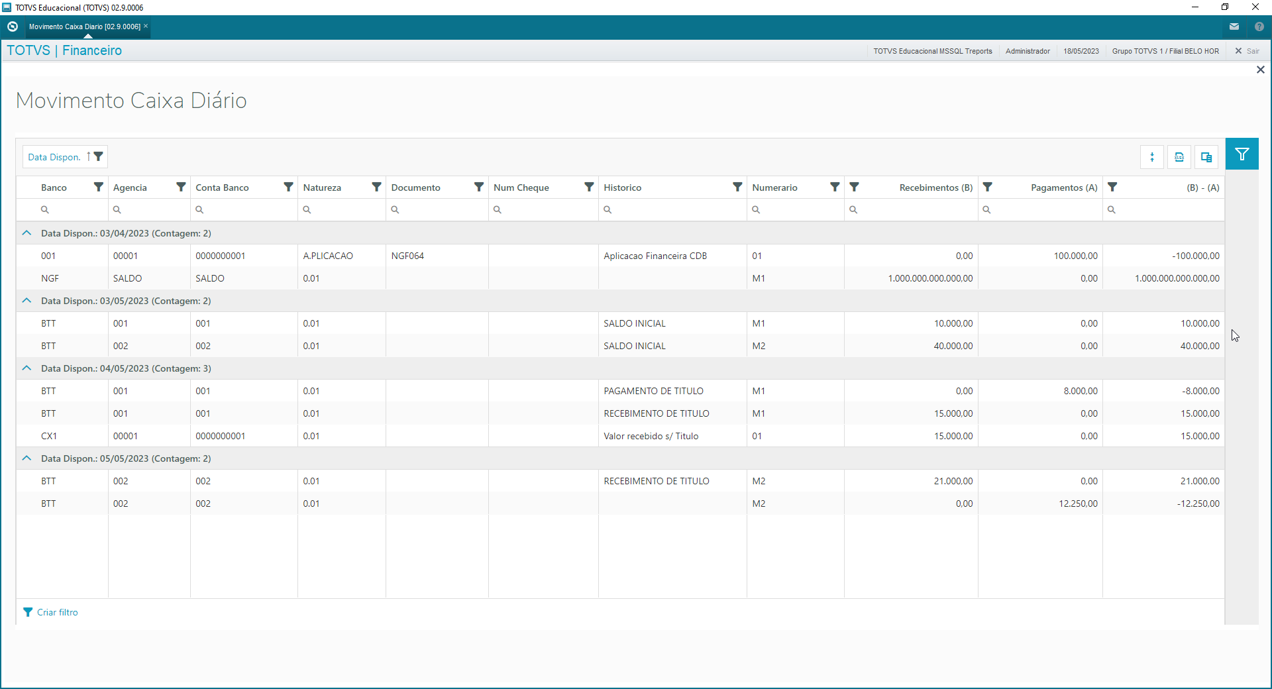Click Sair to exit the application
1272x689 pixels.
[x=1247, y=51]
